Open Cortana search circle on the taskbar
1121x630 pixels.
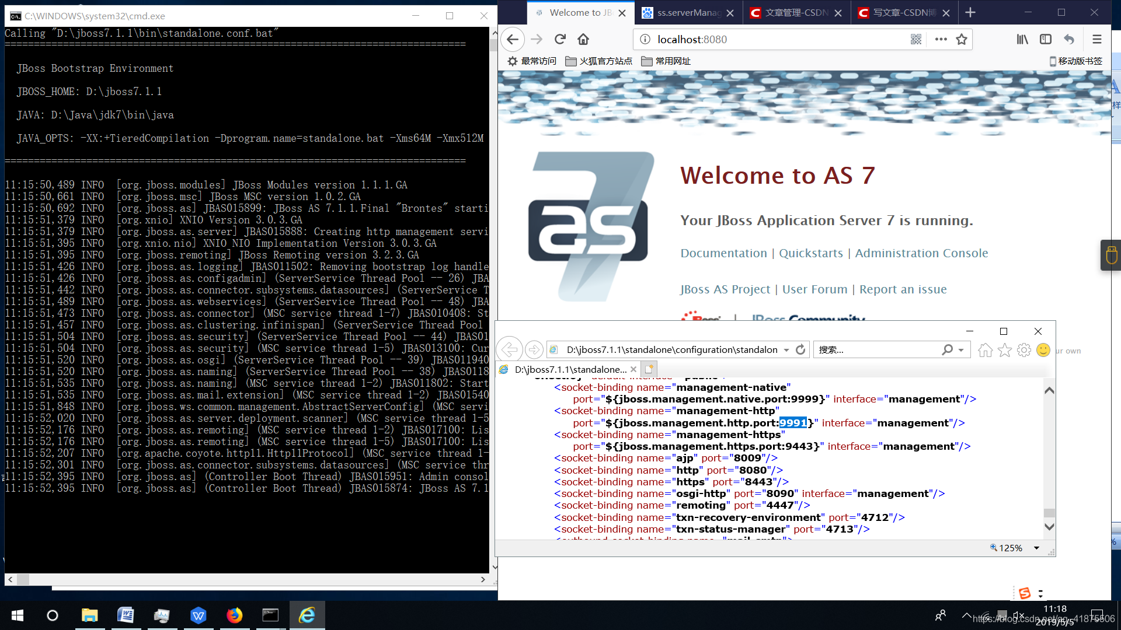click(x=52, y=615)
